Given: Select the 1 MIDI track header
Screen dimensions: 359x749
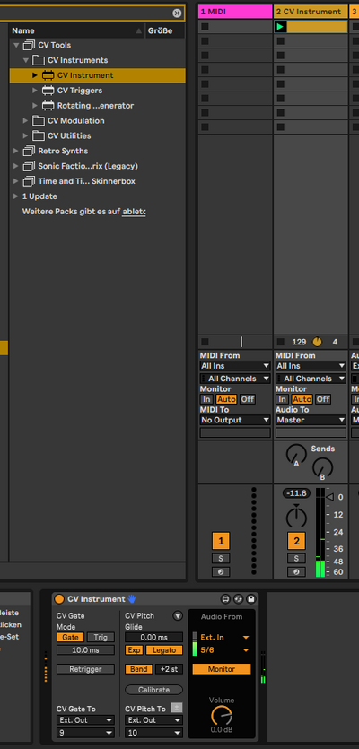Looking at the screenshot, I should pos(235,12).
